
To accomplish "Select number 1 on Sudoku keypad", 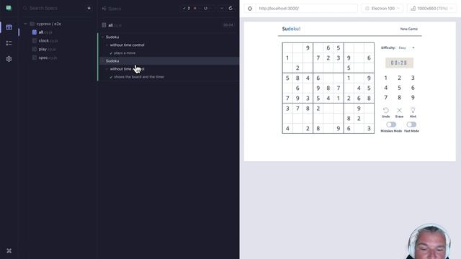I will tap(386, 78).
